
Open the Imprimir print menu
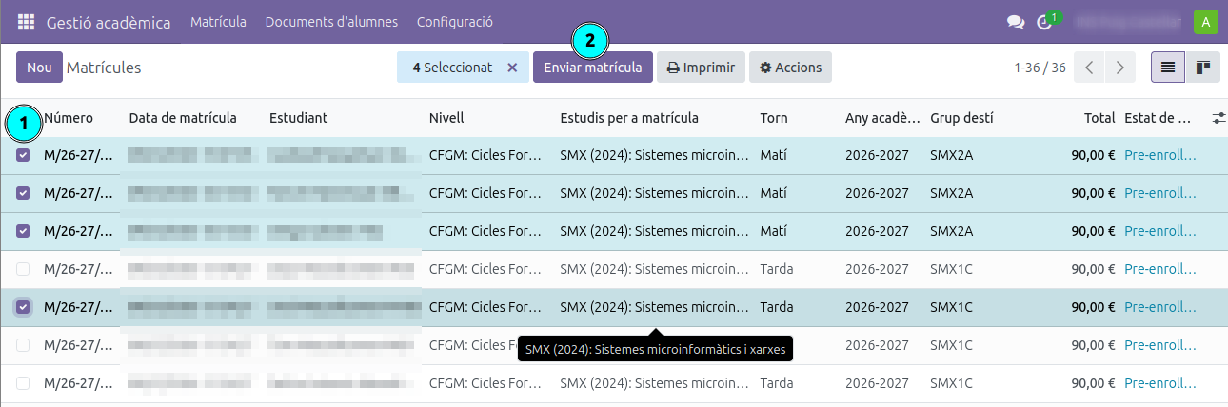click(701, 68)
